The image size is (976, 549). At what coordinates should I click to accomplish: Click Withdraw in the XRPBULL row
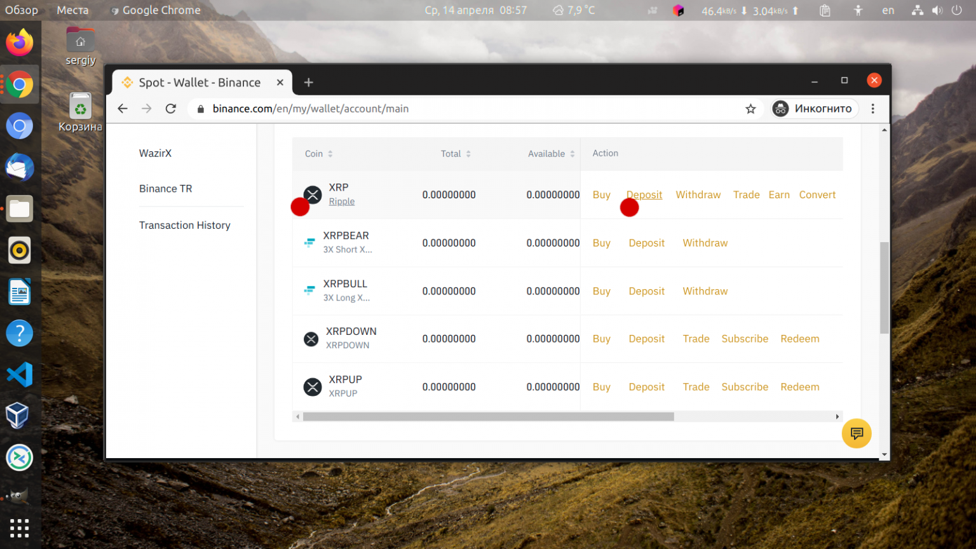[705, 291]
